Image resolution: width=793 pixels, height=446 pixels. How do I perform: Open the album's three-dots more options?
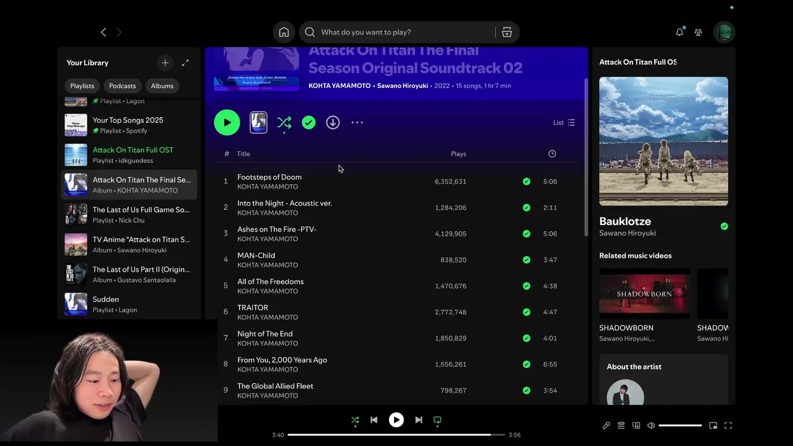(x=357, y=122)
